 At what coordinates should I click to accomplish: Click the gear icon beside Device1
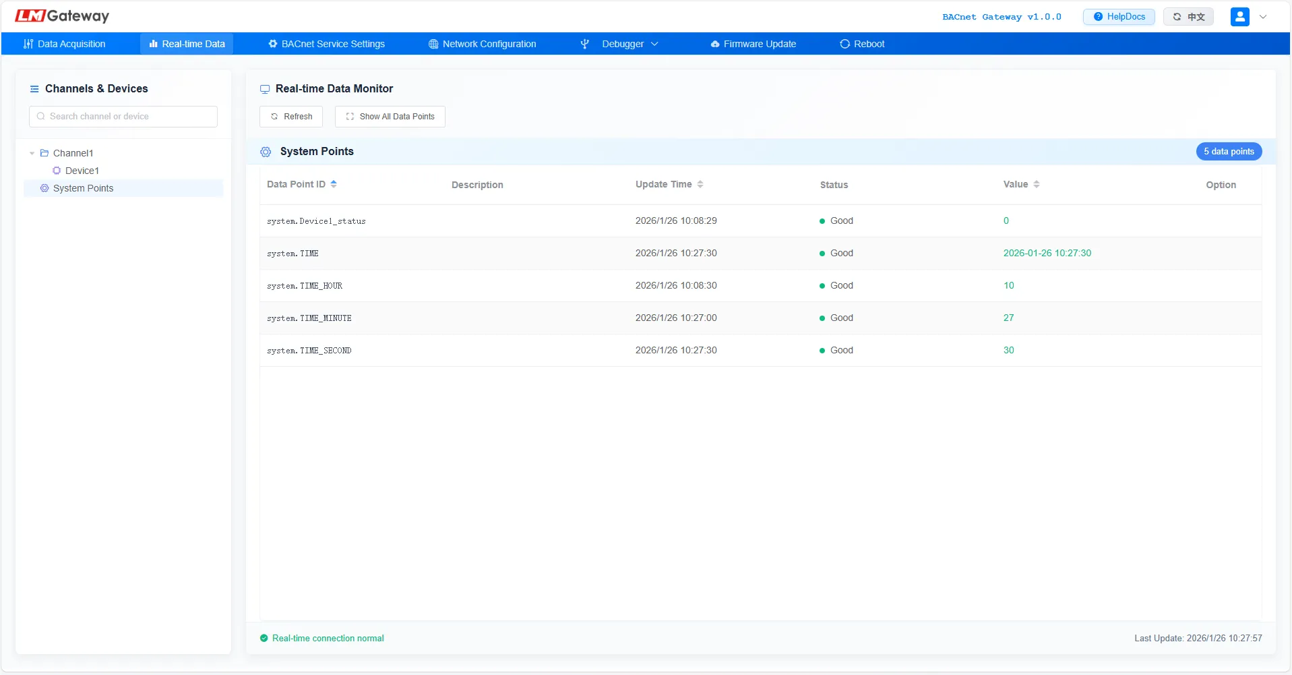[x=56, y=171]
